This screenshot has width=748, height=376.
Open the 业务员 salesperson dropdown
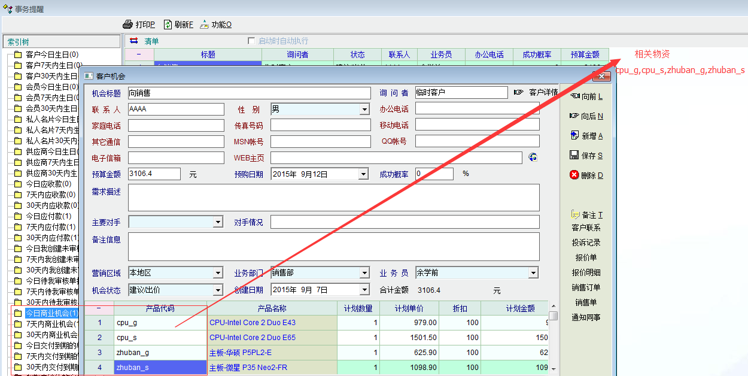pyautogui.click(x=533, y=273)
